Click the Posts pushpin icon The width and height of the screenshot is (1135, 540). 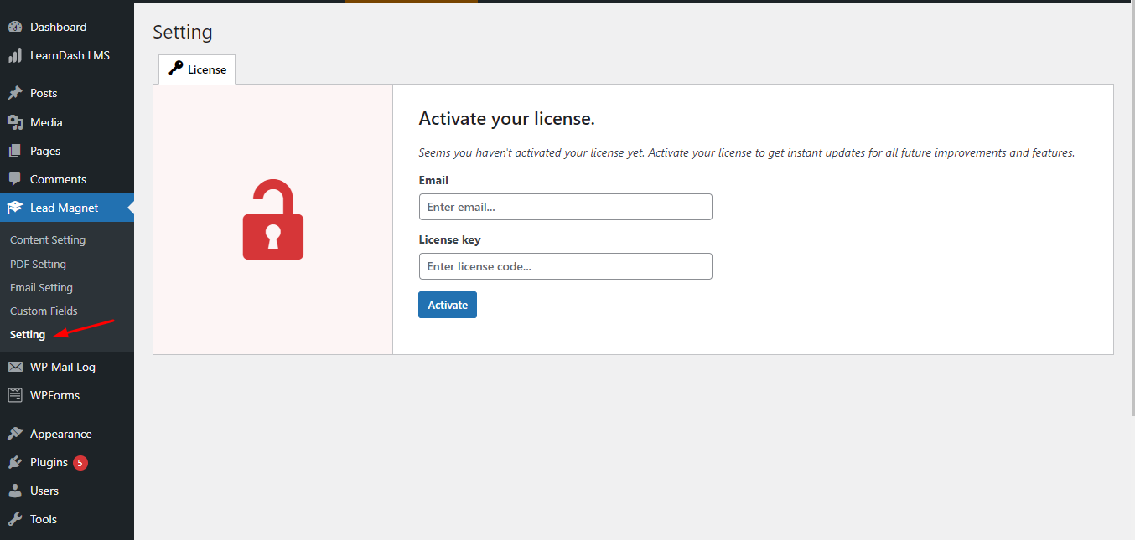point(15,94)
